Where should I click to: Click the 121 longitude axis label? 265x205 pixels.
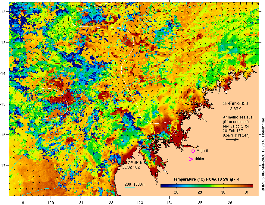80,203
